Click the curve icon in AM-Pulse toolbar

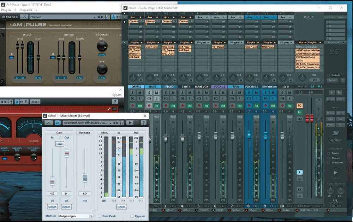[x=24, y=17]
